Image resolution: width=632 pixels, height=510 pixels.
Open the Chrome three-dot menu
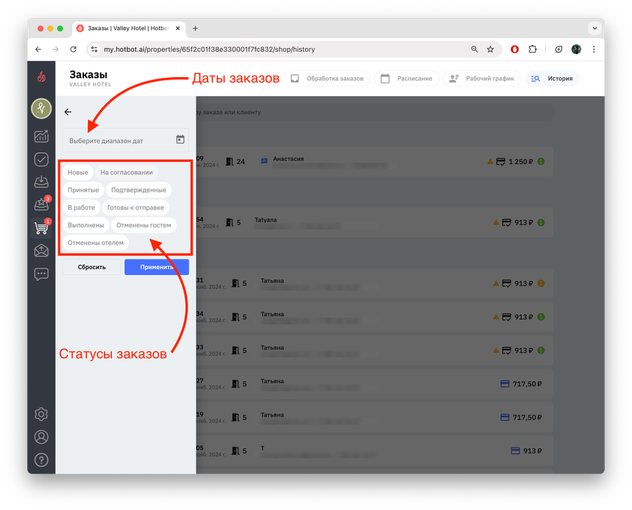[594, 49]
